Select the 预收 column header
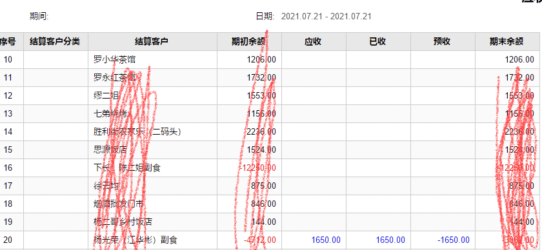This screenshot has width=542, height=250. [443, 42]
